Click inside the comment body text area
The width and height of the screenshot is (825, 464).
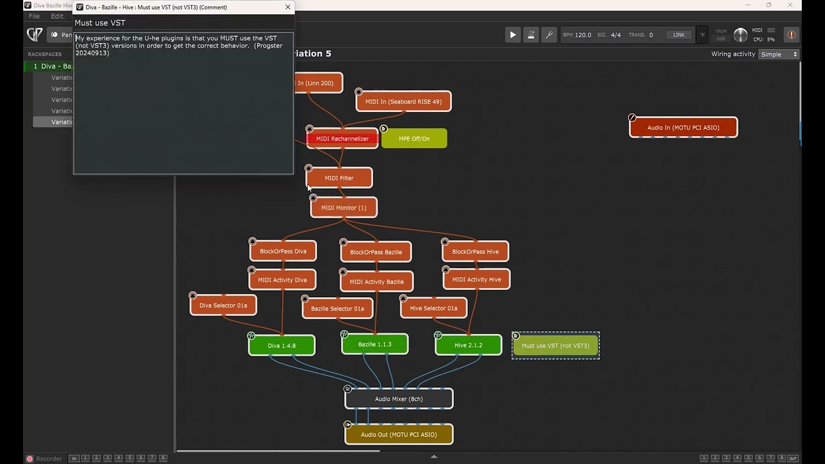coord(183,103)
